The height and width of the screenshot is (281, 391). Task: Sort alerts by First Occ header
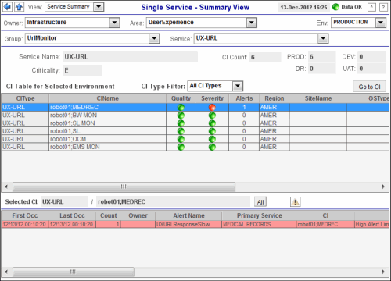coord(25,215)
